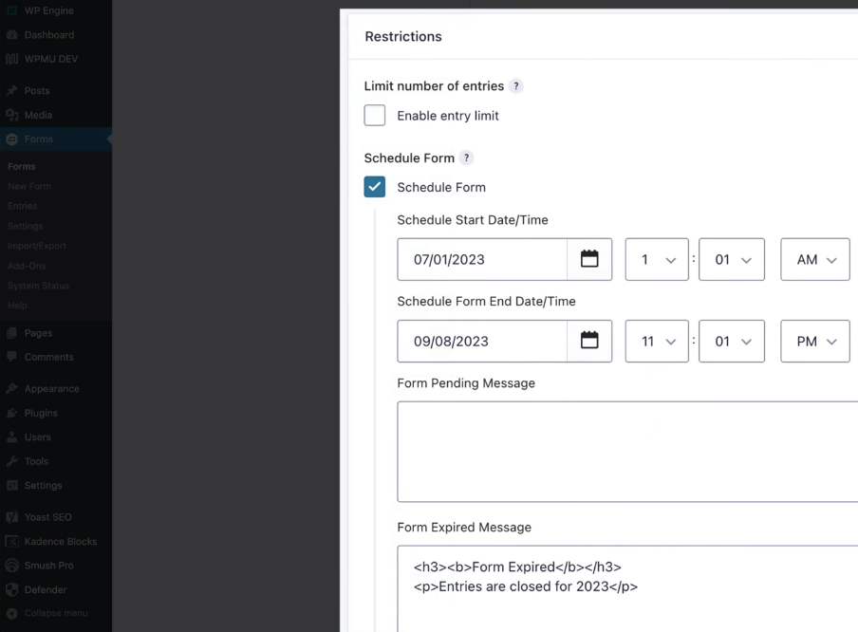The height and width of the screenshot is (632, 858).
Task: Click Collapse menu at sidebar bottom
Action: pyautogui.click(x=56, y=613)
